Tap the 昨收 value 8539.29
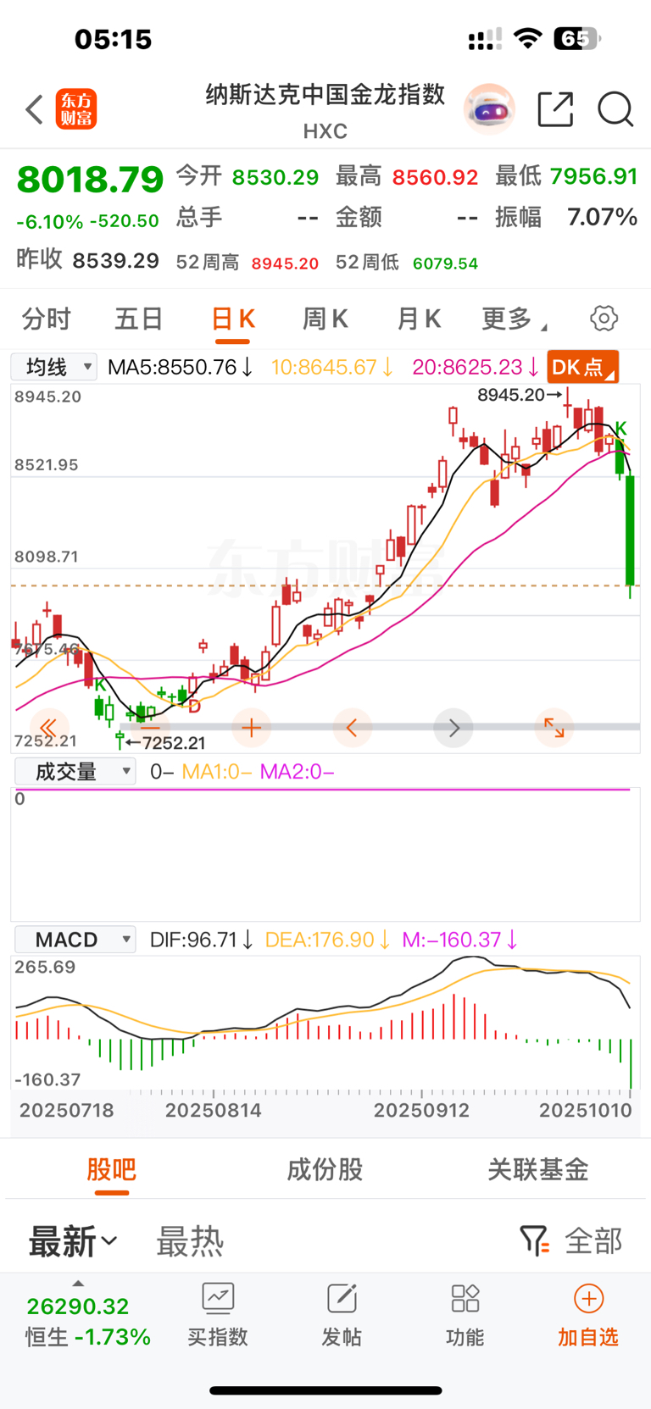This screenshot has height=1409, width=651. point(116,260)
